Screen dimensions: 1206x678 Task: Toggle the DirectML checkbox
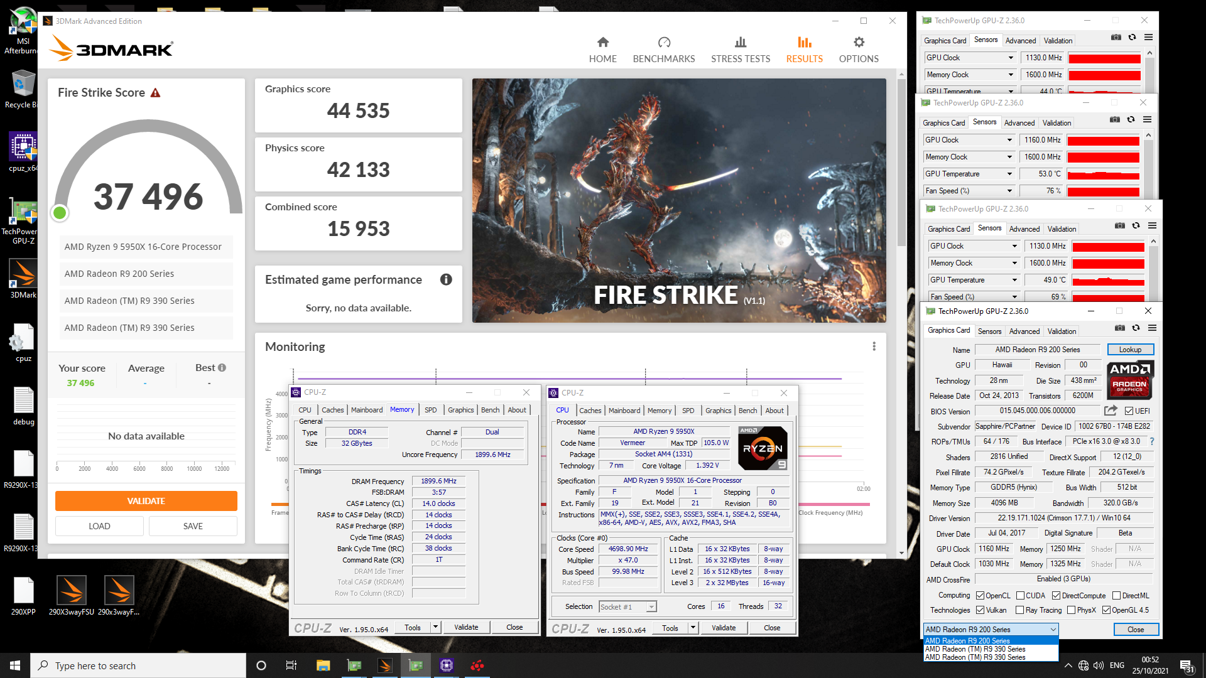(x=1116, y=596)
